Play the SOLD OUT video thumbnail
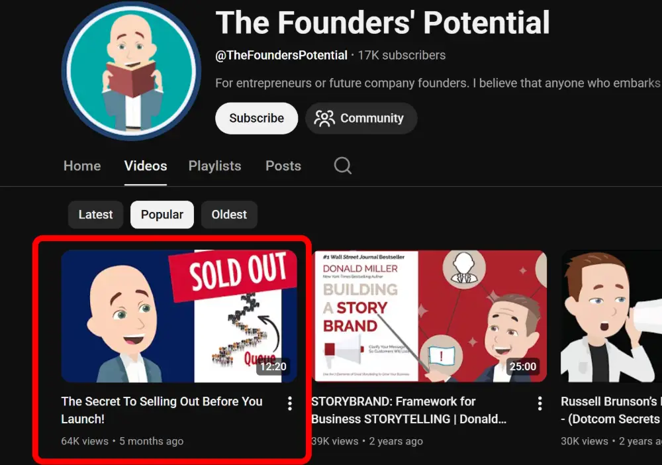The image size is (662, 465). tap(179, 317)
